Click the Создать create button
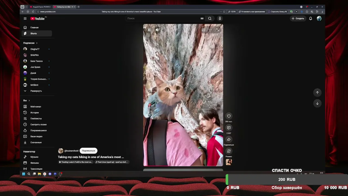The height and width of the screenshot is (196, 348). point(298,19)
